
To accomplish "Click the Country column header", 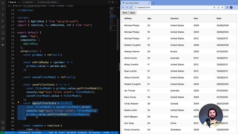I will 174,18.
